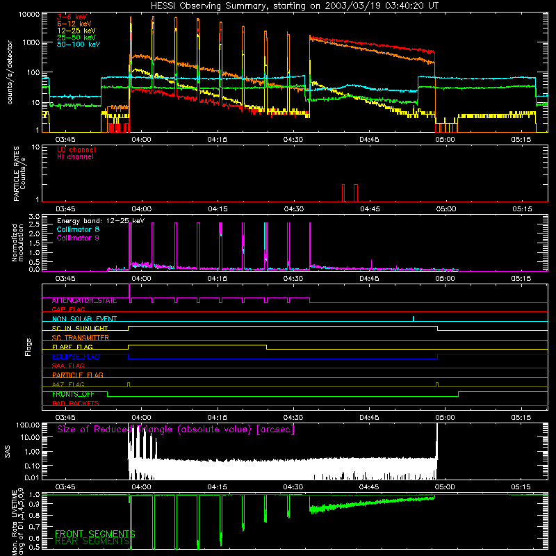Select the 'Collimator 9' legend label

point(78,238)
